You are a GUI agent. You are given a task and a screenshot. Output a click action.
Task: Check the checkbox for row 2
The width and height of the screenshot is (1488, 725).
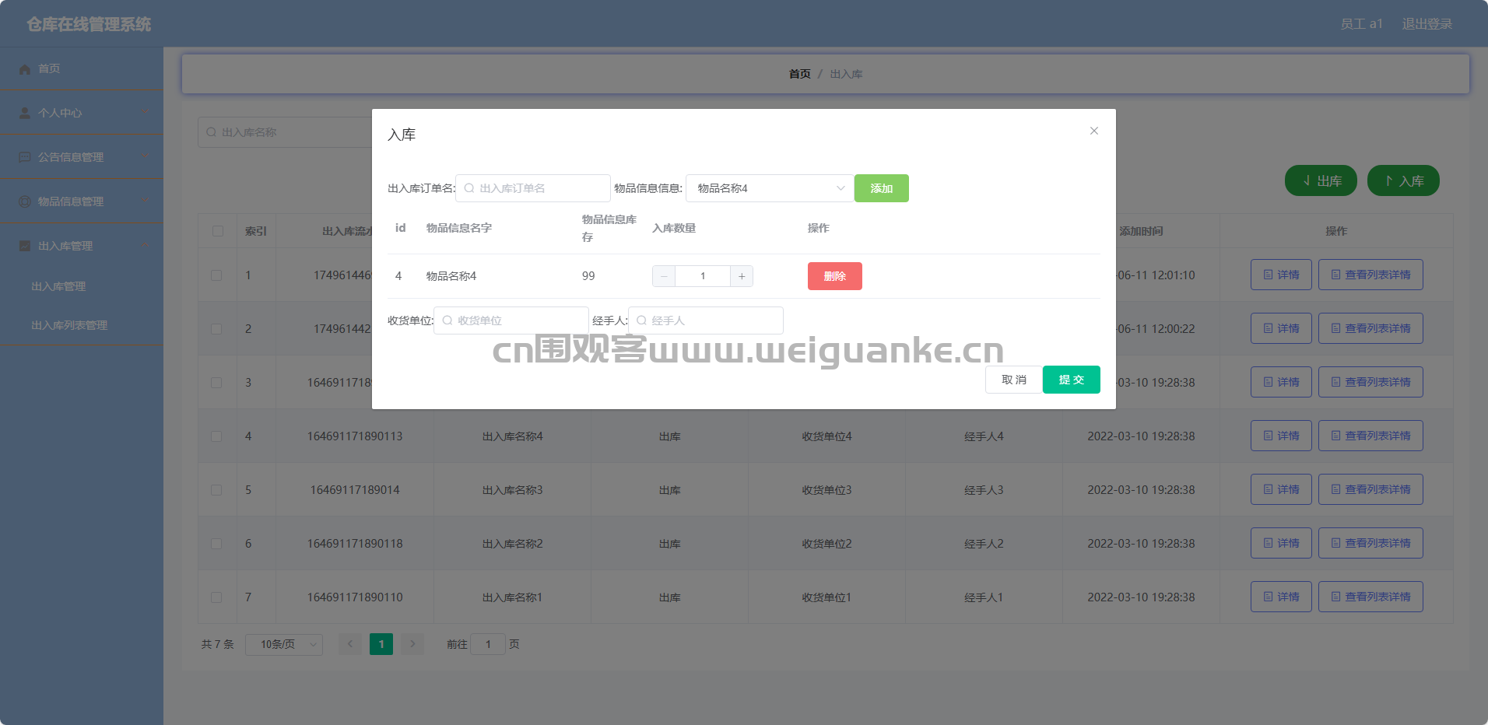click(x=216, y=329)
